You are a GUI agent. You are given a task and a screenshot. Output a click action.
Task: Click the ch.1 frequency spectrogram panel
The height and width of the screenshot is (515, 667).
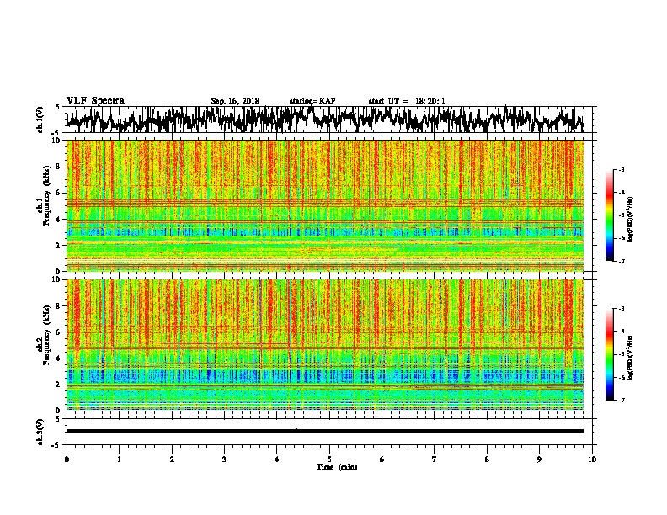point(324,205)
